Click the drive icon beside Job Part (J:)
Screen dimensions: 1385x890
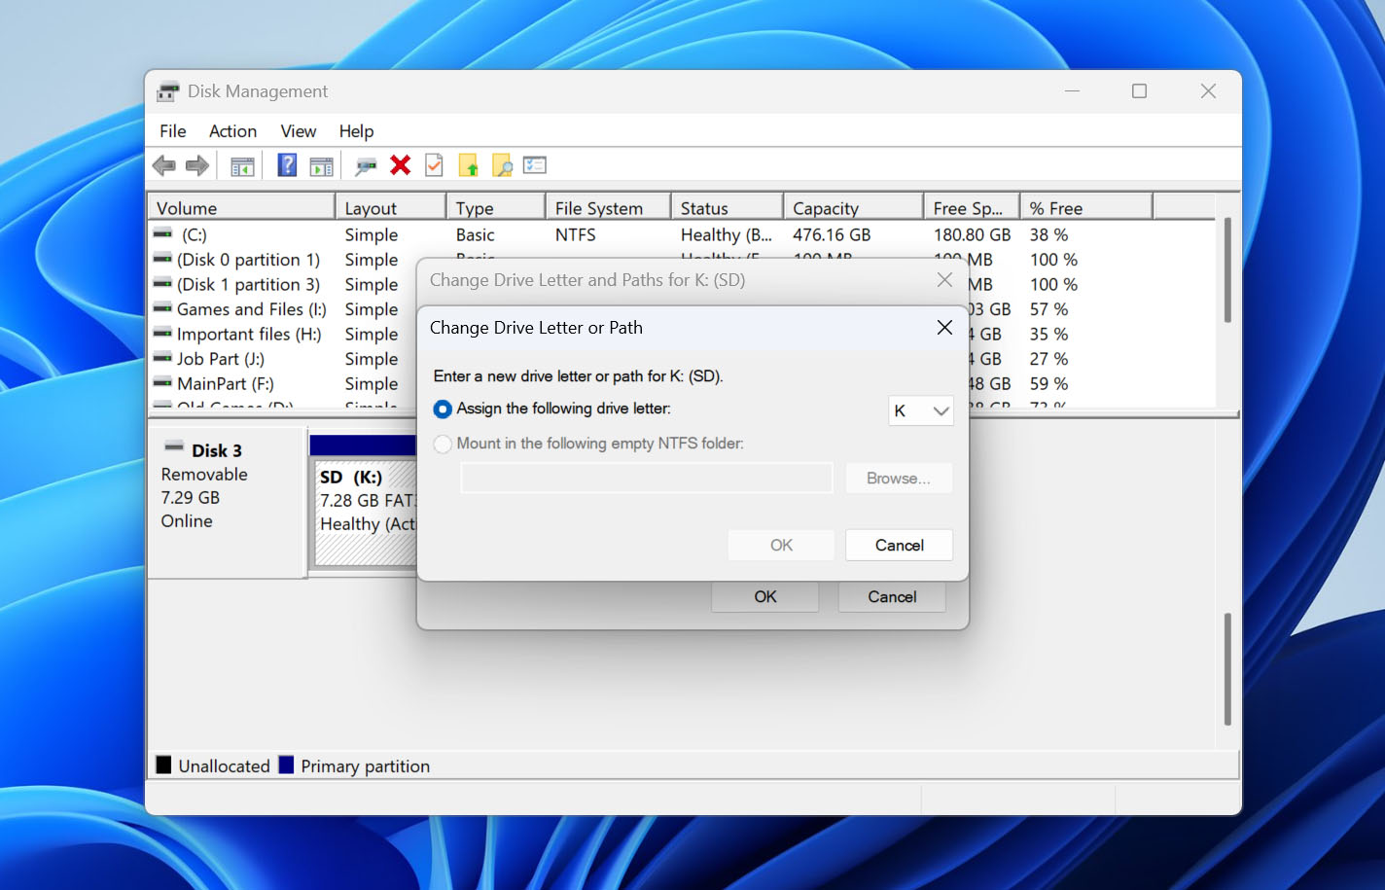point(162,358)
